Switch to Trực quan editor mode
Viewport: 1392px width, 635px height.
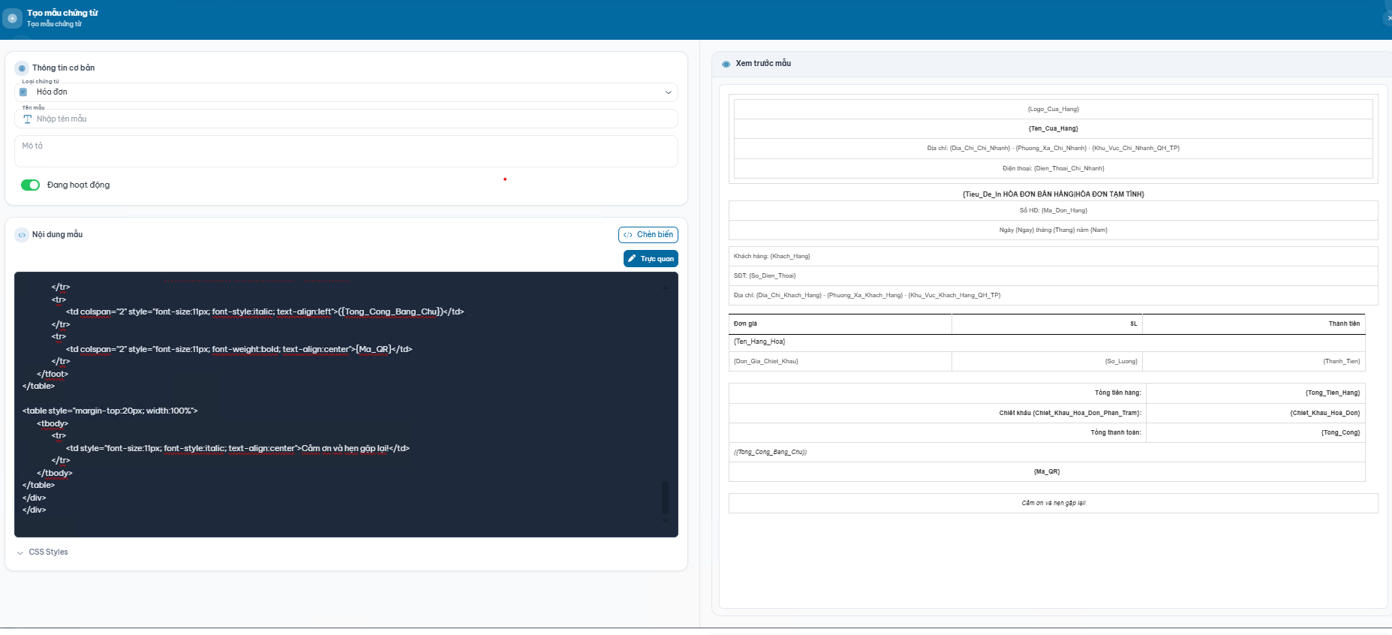pyautogui.click(x=651, y=259)
